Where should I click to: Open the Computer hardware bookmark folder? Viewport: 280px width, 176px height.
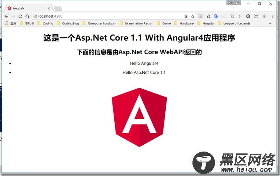99,23
